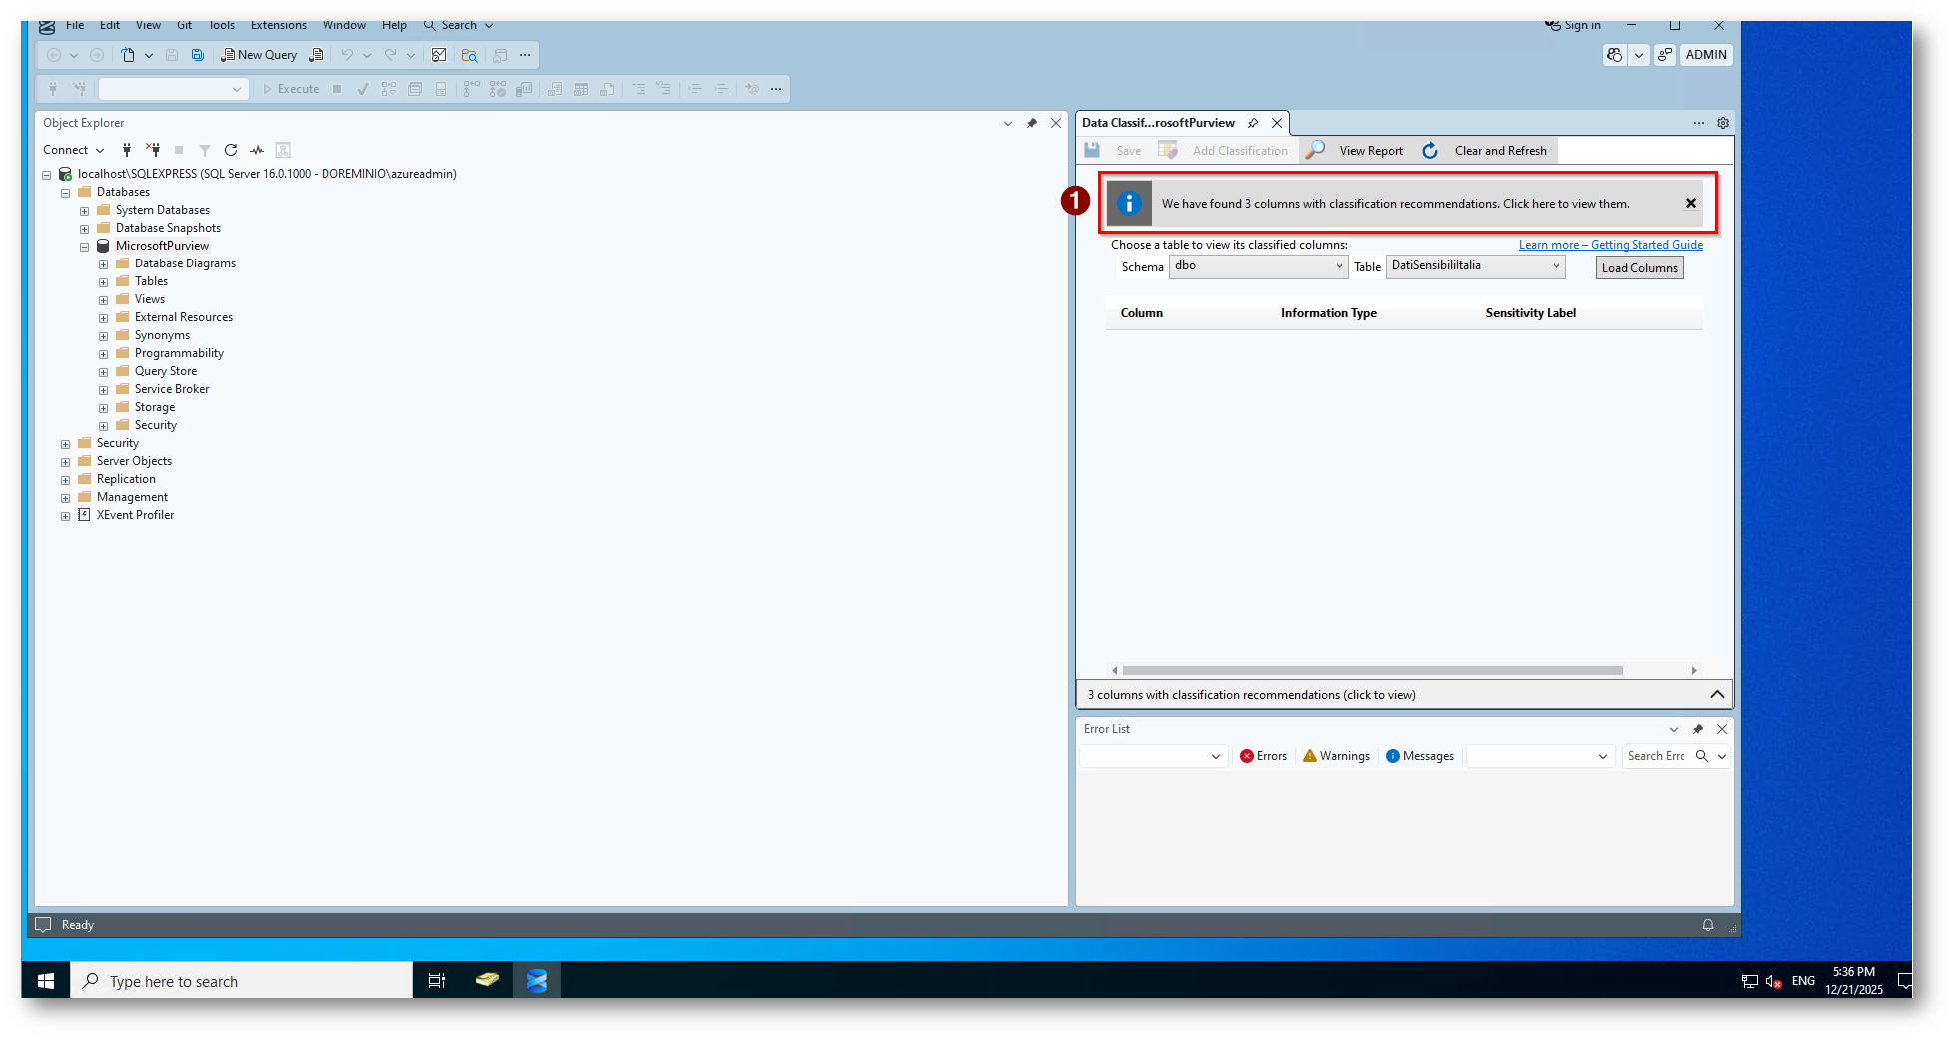The height and width of the screenshot is (1040, 1955).
Task: Toggle the Warnings filter in Error List
Action: point(1336,756)
